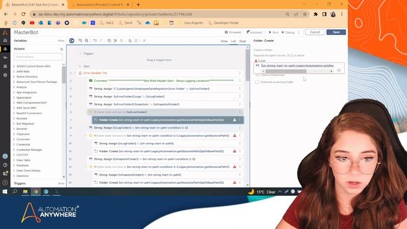Click the Actions panel collapse icon
407x229 pixels.
62,49
